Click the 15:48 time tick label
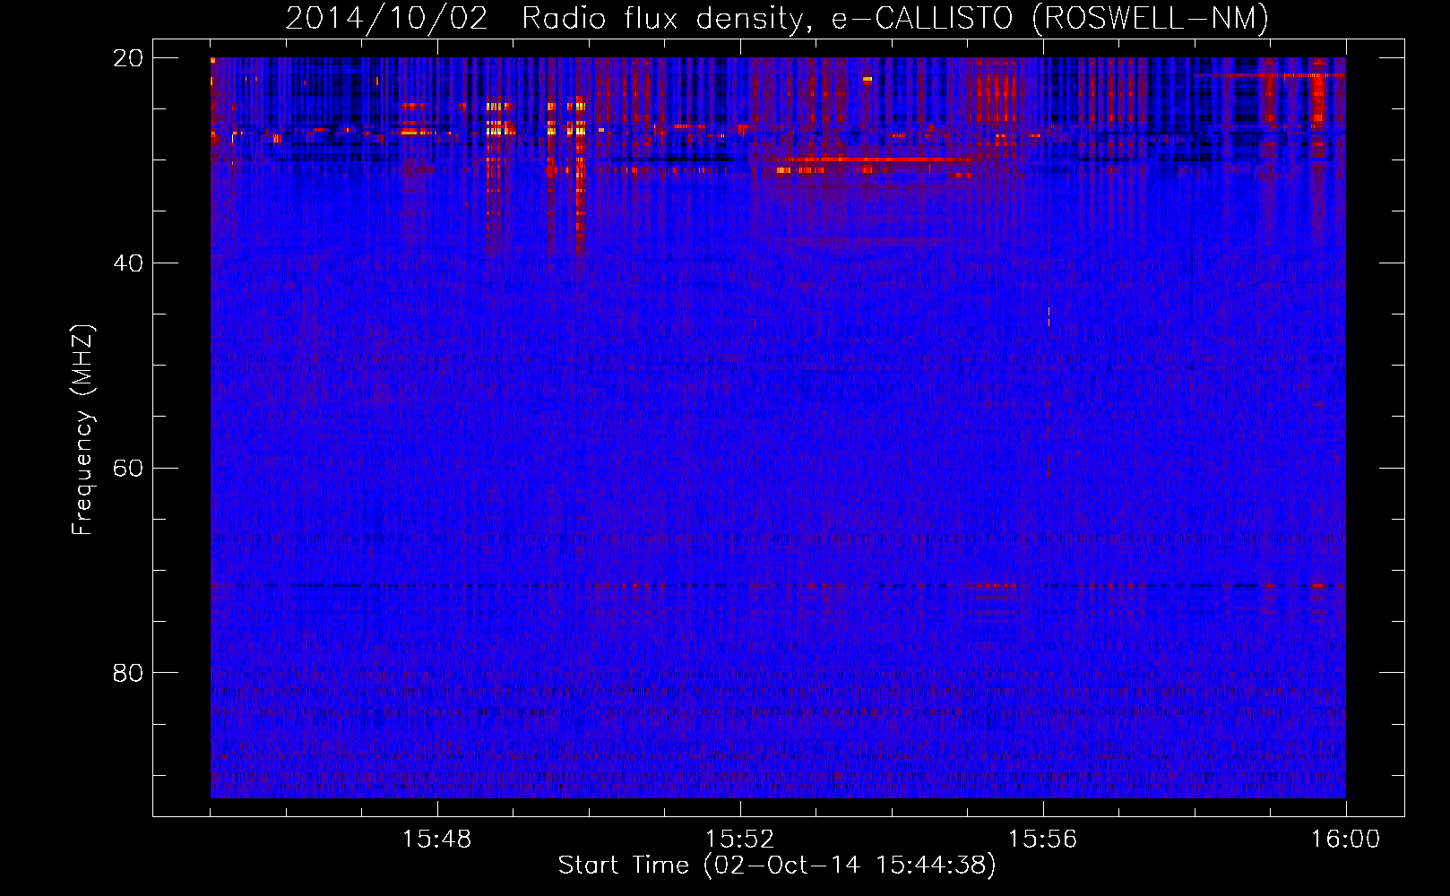This screenshot has width=1450, height=896. pyautogui.click(x=437, y=840)
